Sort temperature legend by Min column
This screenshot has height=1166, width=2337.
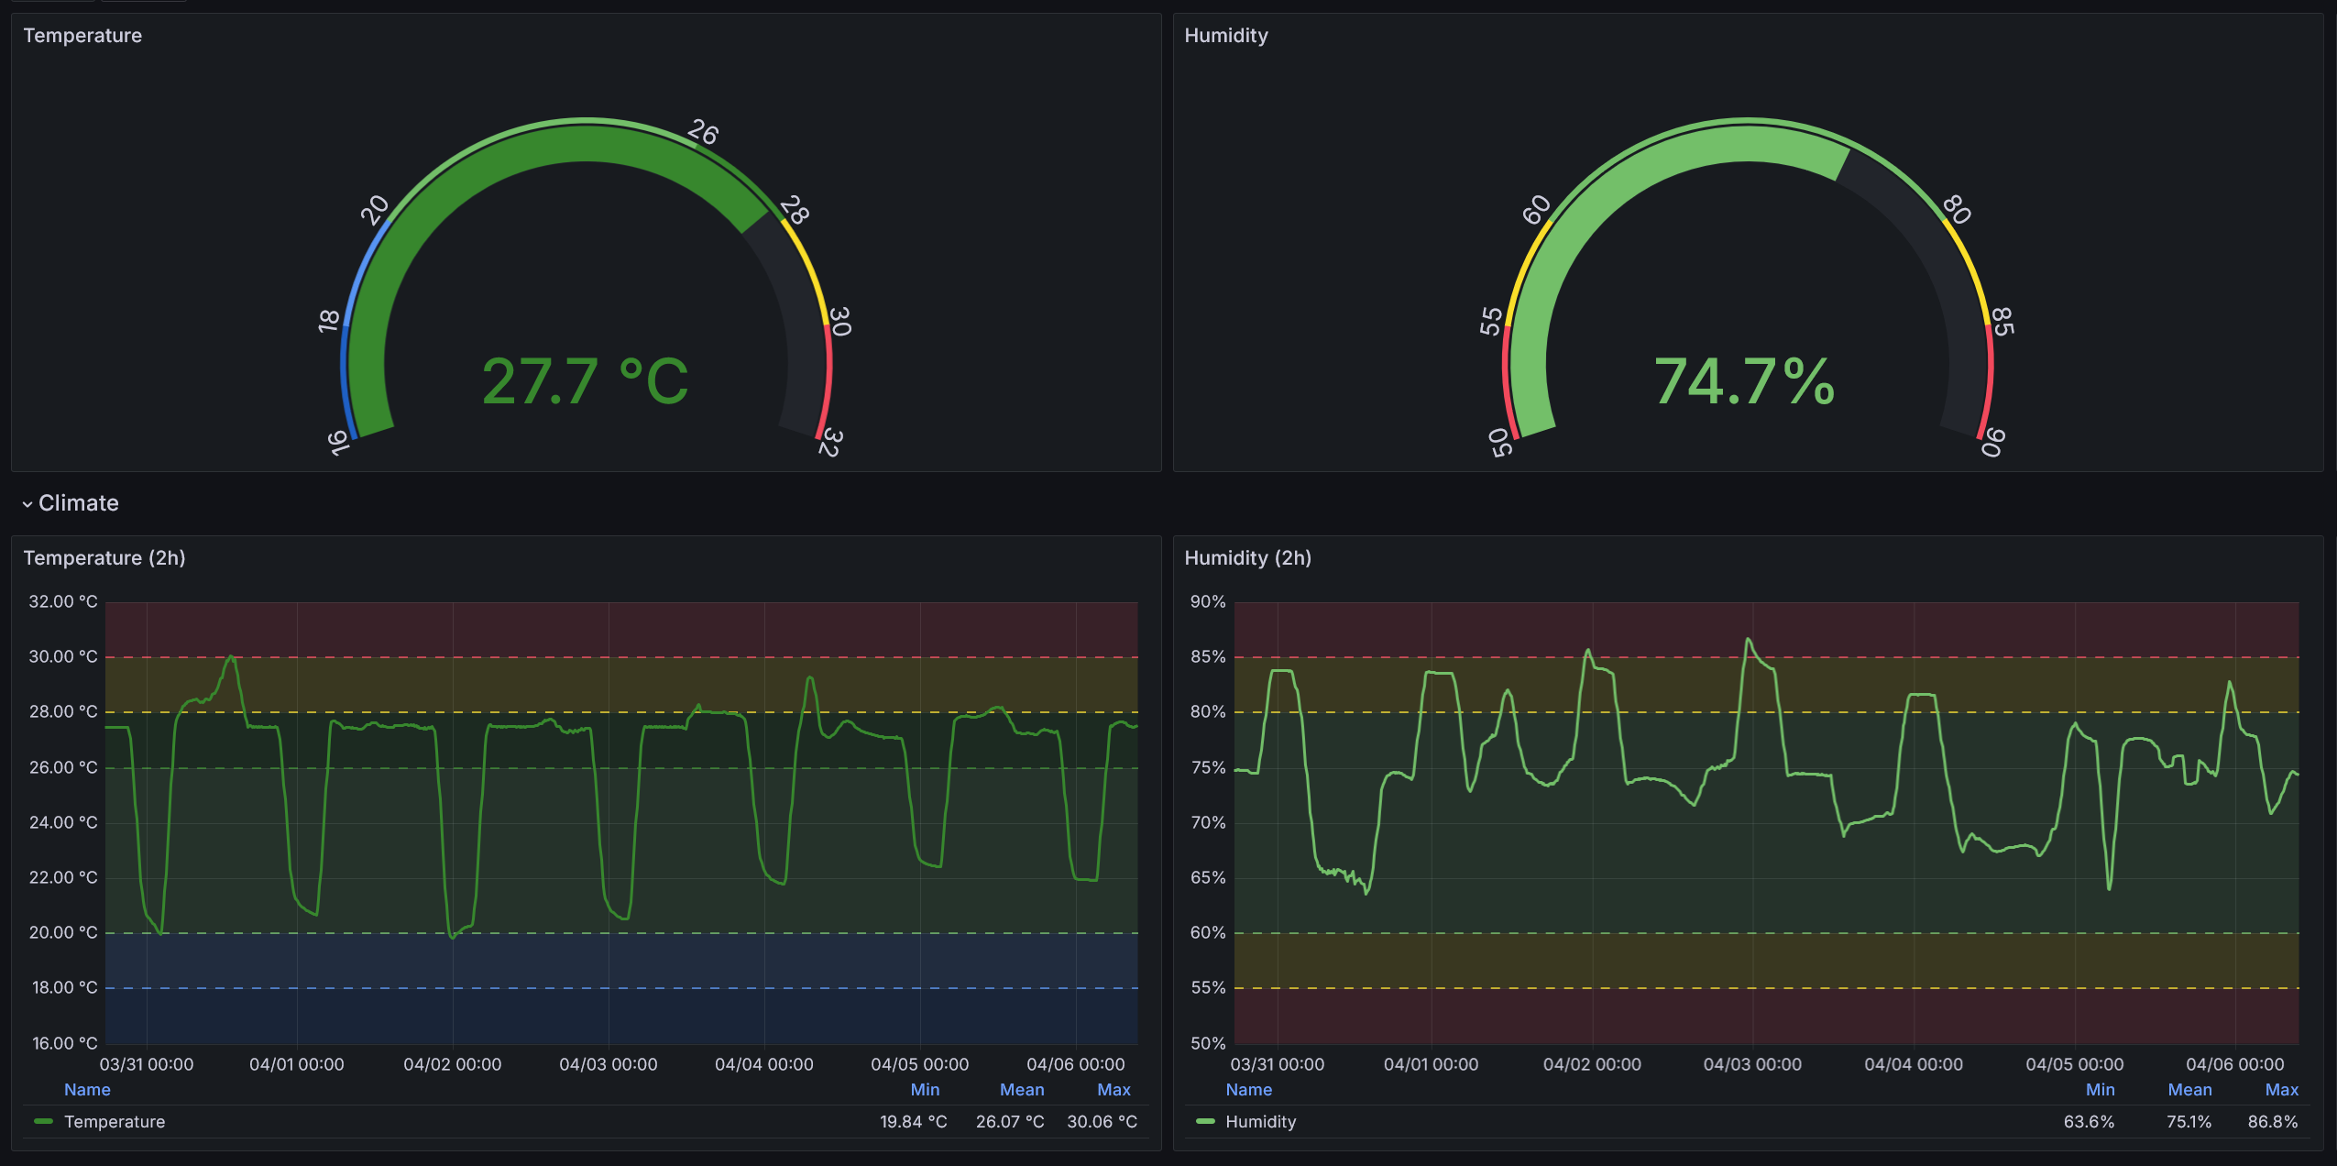point(925,1090)
